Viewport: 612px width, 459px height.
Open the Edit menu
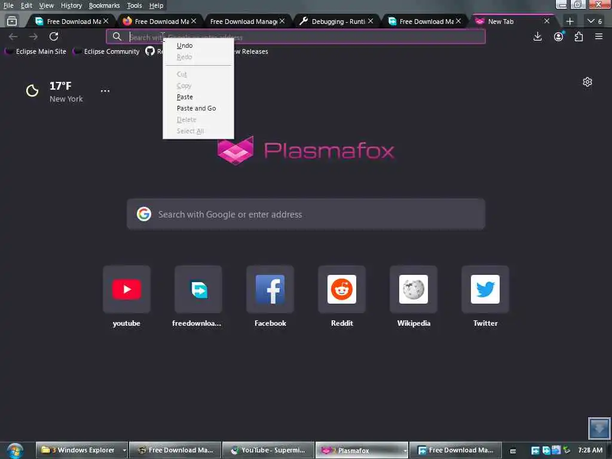point(26,5)
